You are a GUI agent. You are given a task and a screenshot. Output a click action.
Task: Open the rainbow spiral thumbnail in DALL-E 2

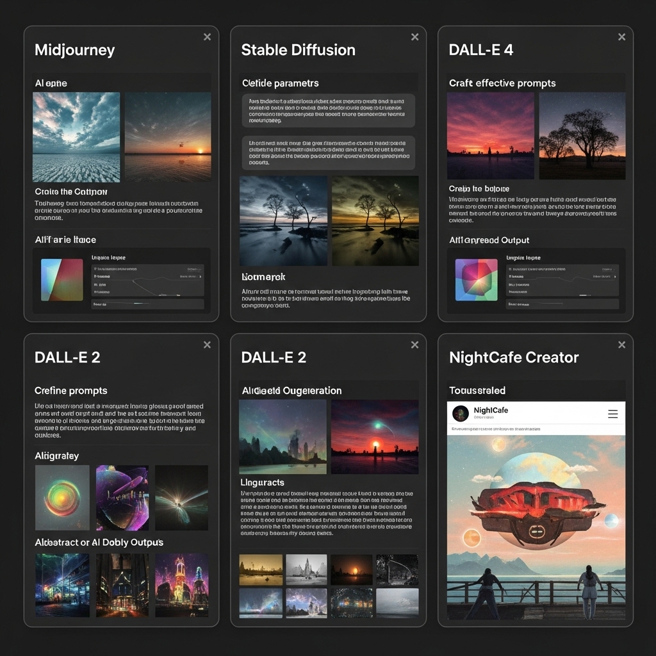pyautogui.click(x=62, y=498)
